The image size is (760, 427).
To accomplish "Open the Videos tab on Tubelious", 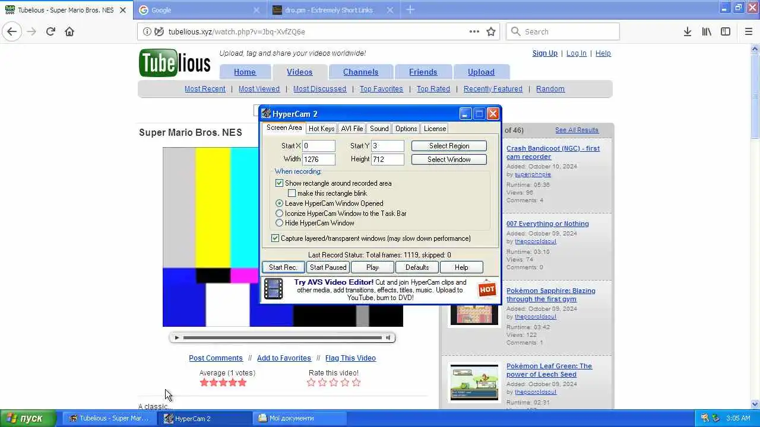I will click(x=299, y=72).
